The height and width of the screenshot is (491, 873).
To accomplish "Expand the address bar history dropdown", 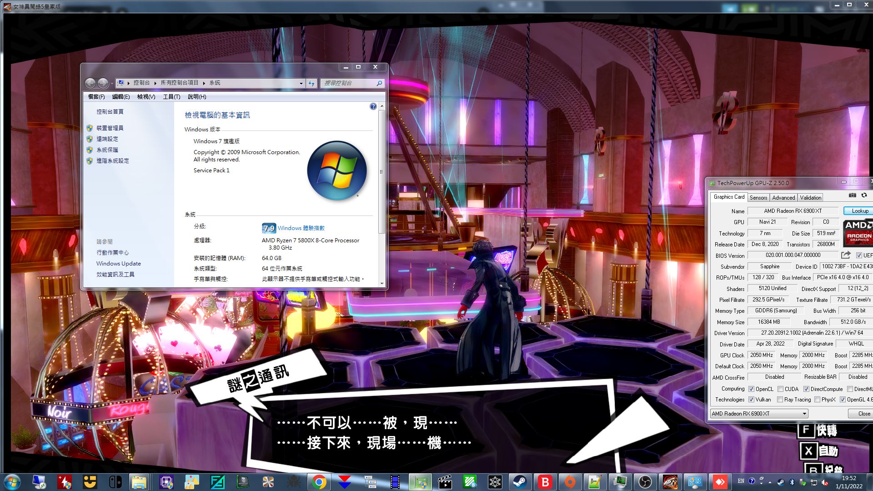I will pyautogui.click(x=301, y=83).
